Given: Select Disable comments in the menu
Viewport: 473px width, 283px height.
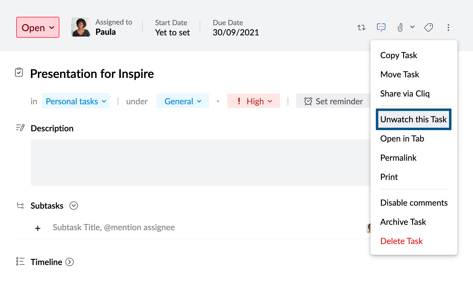Looking at the screenshot, I should pyautogui.click(x=414, y=203).
